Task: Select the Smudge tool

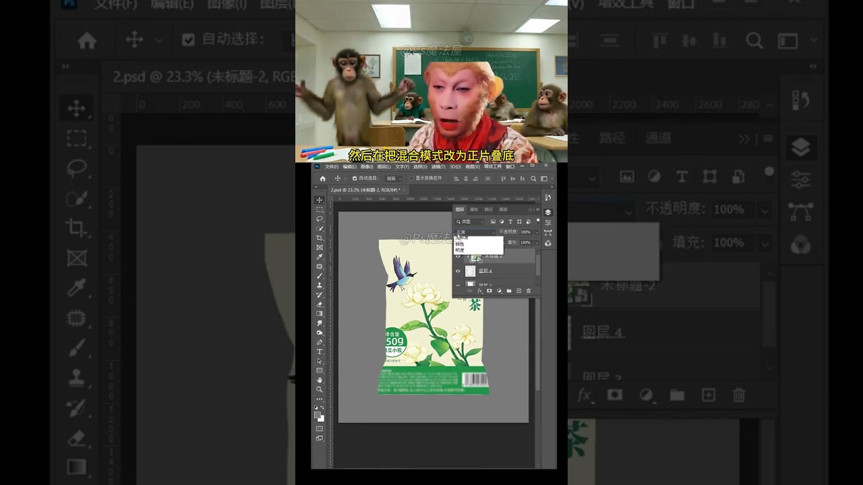Action: click(320, 323)
